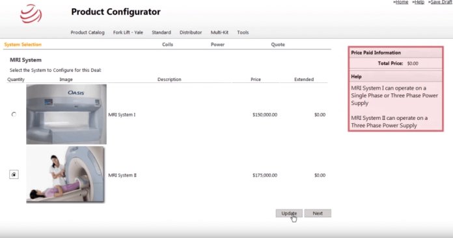Click the Next button

pyautogui.click(x=318, y=213)
